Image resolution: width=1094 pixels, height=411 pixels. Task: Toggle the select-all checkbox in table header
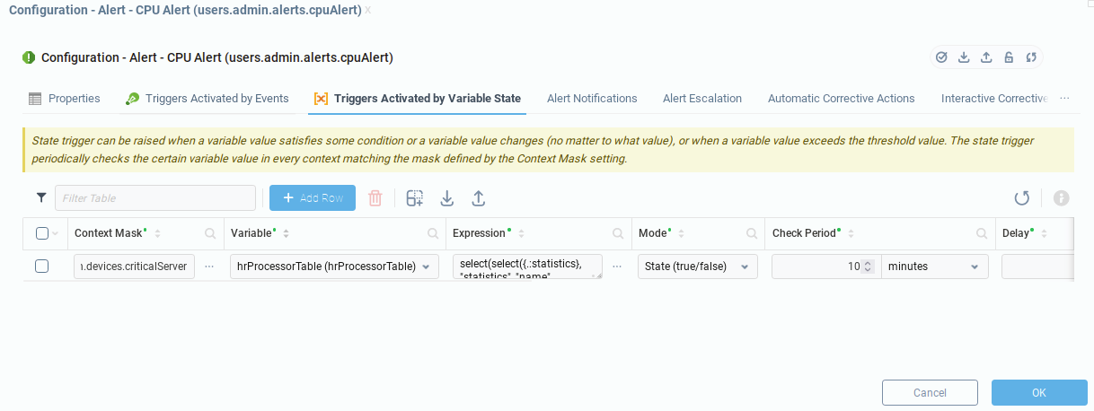point(42,233)
